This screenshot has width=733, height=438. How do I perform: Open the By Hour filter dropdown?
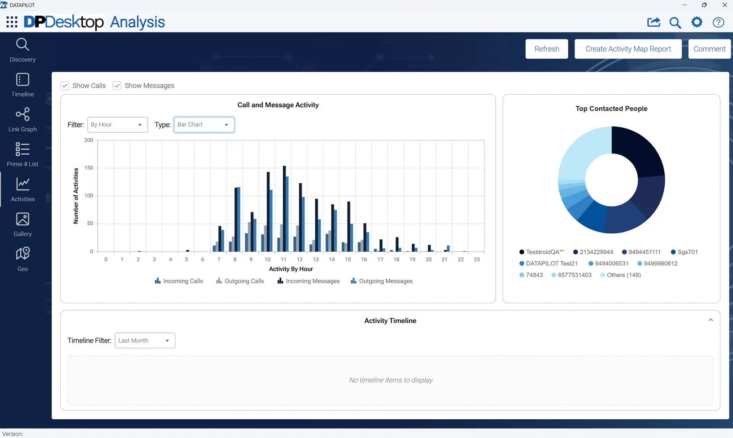point(118,125)
